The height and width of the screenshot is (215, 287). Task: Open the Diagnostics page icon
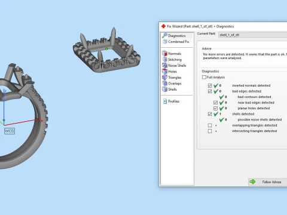pyautogui.click(x=164, y=36)
